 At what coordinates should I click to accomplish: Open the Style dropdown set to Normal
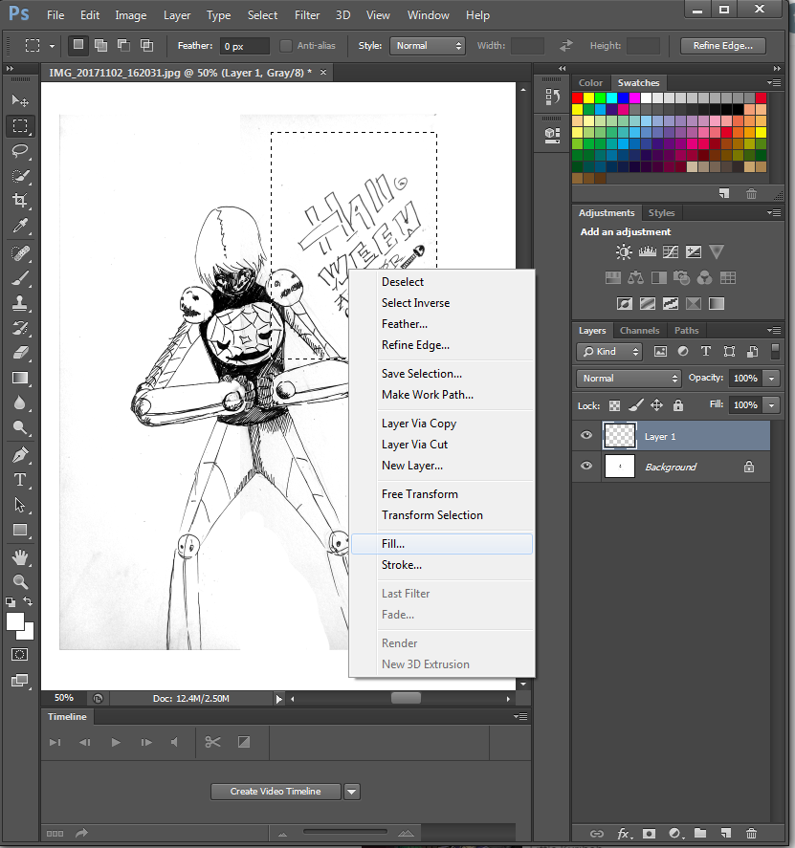(428, 46)
